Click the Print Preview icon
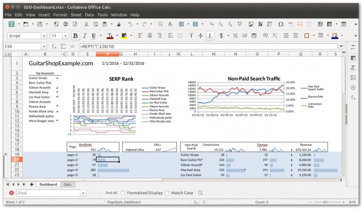The width and height of the screenshot is (364, 210). 75,24
